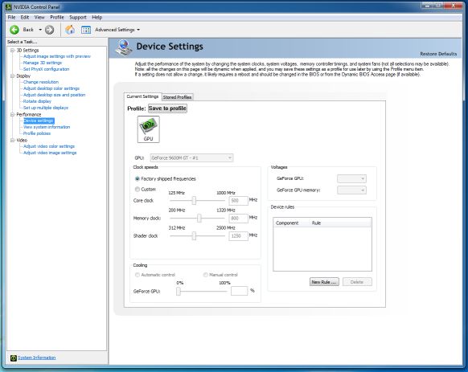468x372 pixels.
Task: Select Adjust video image settings
Action: [50, 153]
